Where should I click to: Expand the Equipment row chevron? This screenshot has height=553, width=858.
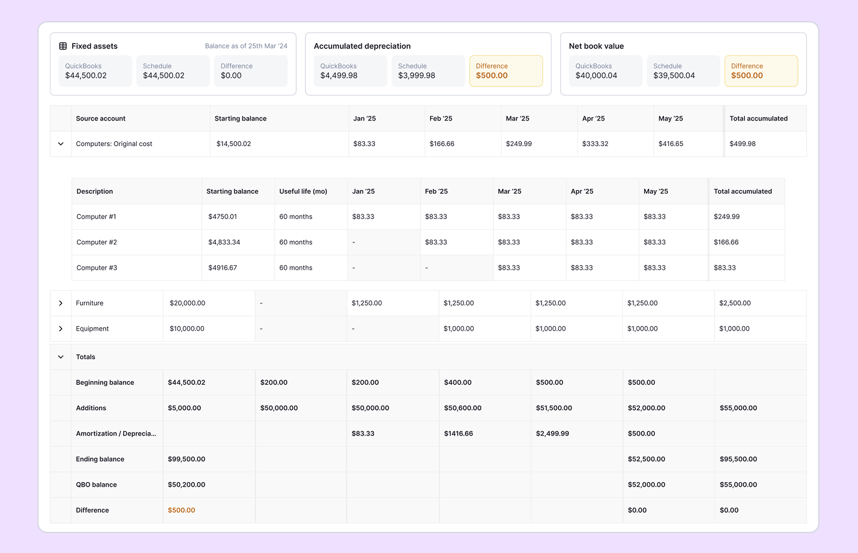[x=61, y=329]
